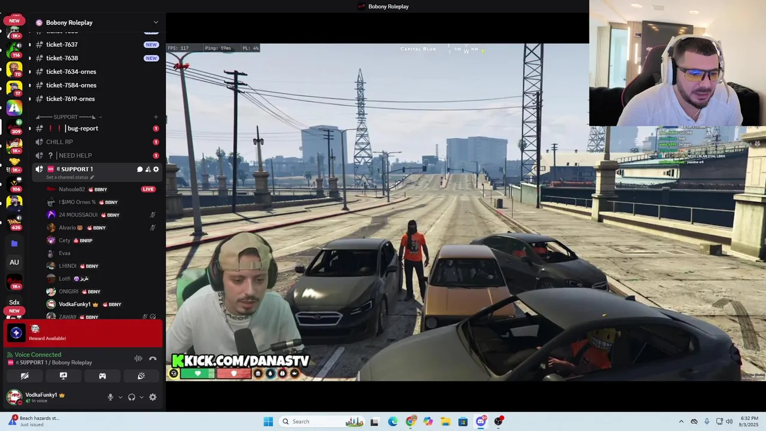This screenshot has width=766, height=431.
Task: Collapse the SUPPORT category
Action: pyautogui.click(x=66, y=117)
